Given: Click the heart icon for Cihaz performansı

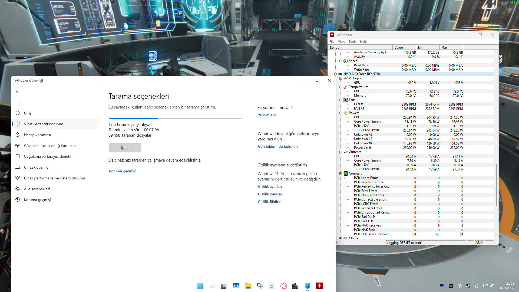Looking at the screenshot, I should (18, 178).
